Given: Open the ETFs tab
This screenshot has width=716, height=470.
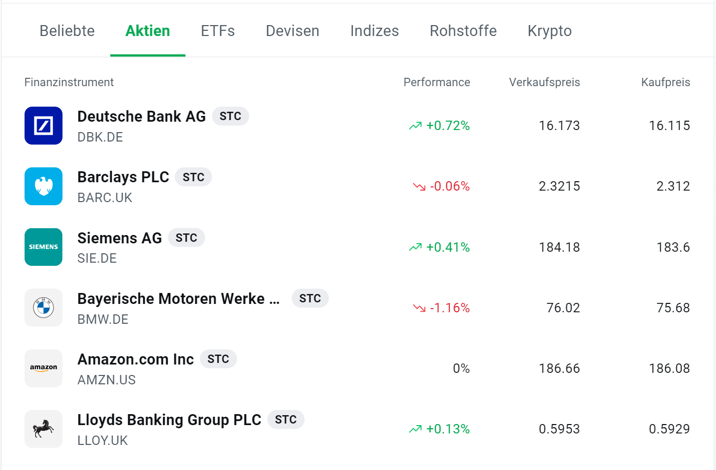Looking at the screenshot, I should 217,31.
